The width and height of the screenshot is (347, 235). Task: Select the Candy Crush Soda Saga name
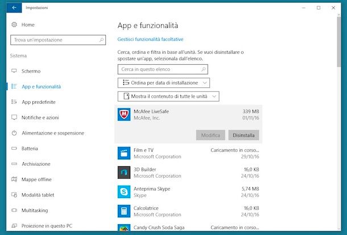coord(159,228)
